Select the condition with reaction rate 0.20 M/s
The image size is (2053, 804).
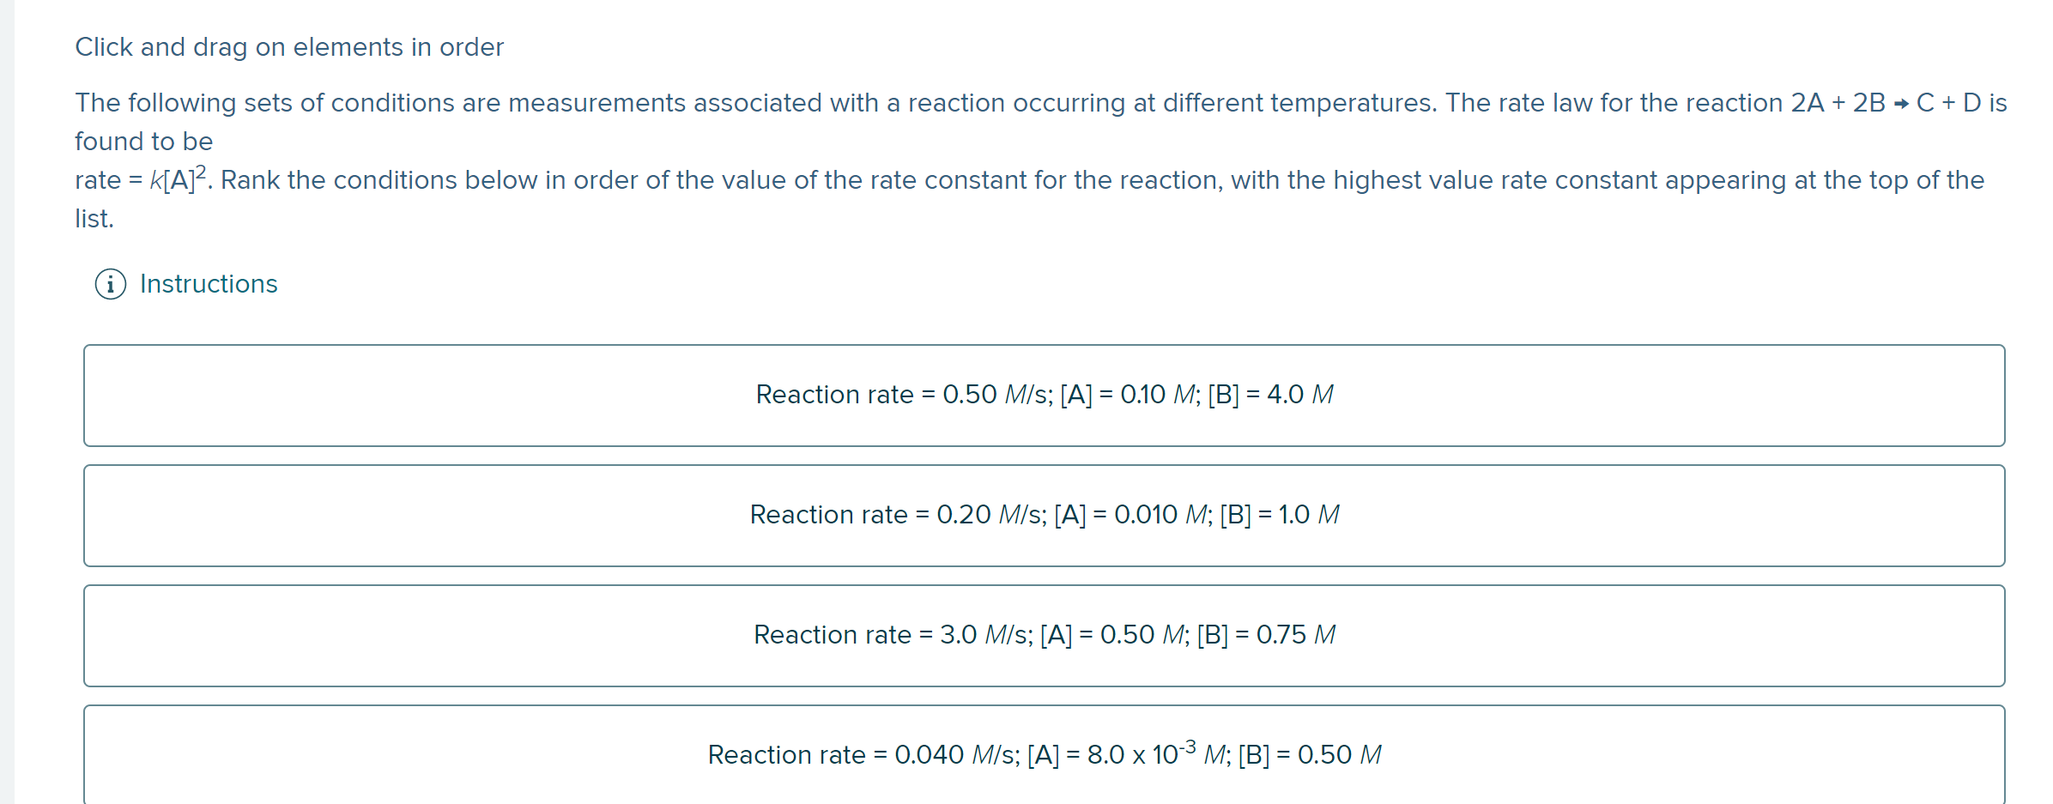tap(1043, 515)
